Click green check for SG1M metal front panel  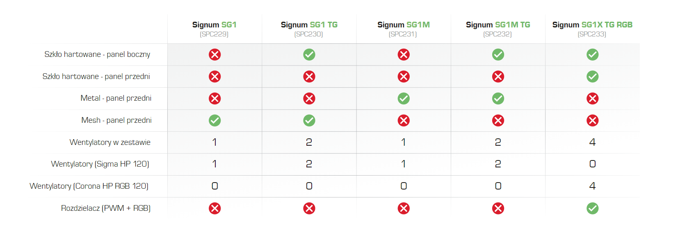click(x=404, y=98)
